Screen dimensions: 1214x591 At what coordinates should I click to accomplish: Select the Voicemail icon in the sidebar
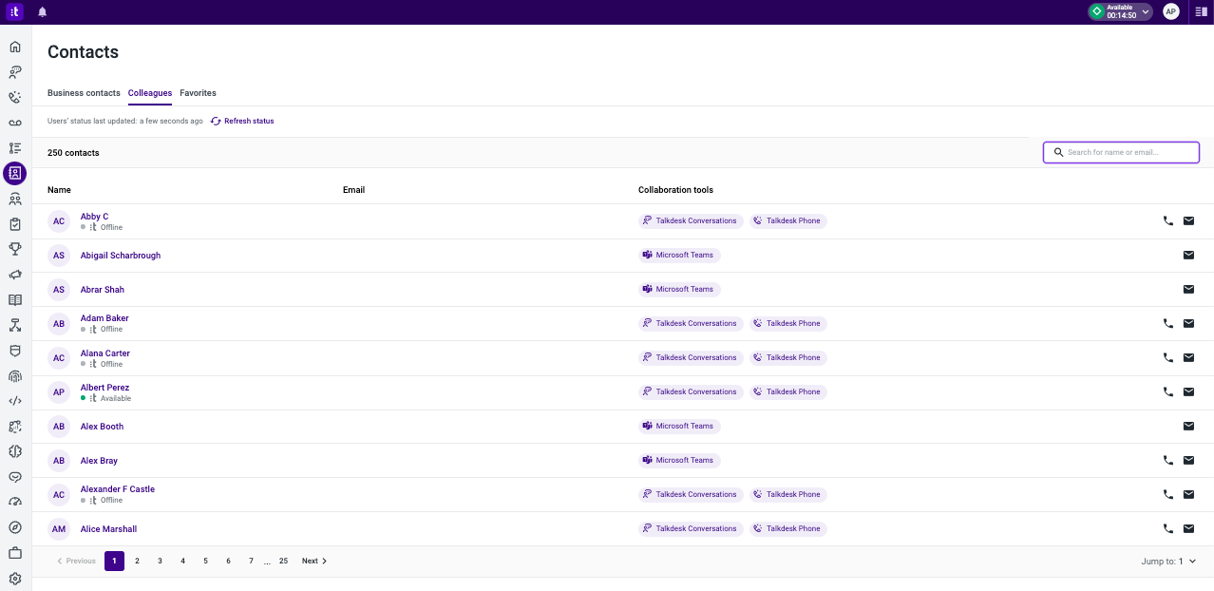pyautogui.click(x=14, y=123)
